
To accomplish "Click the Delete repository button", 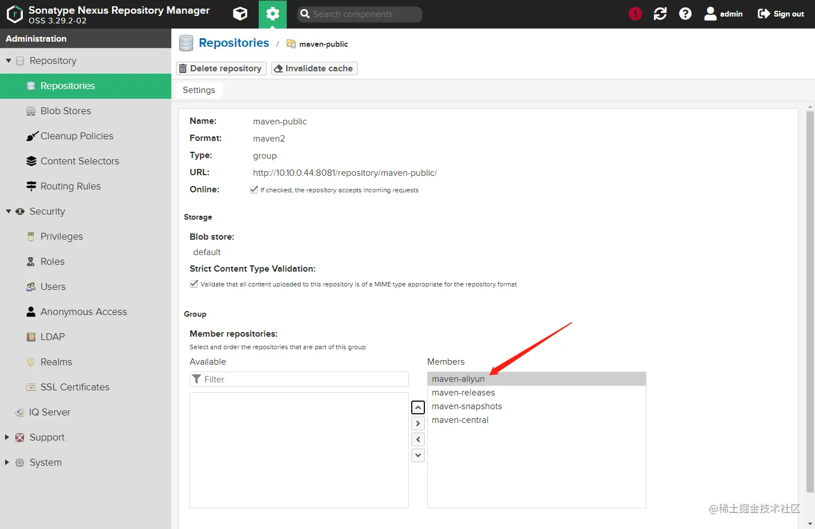I will pos(221,68).
